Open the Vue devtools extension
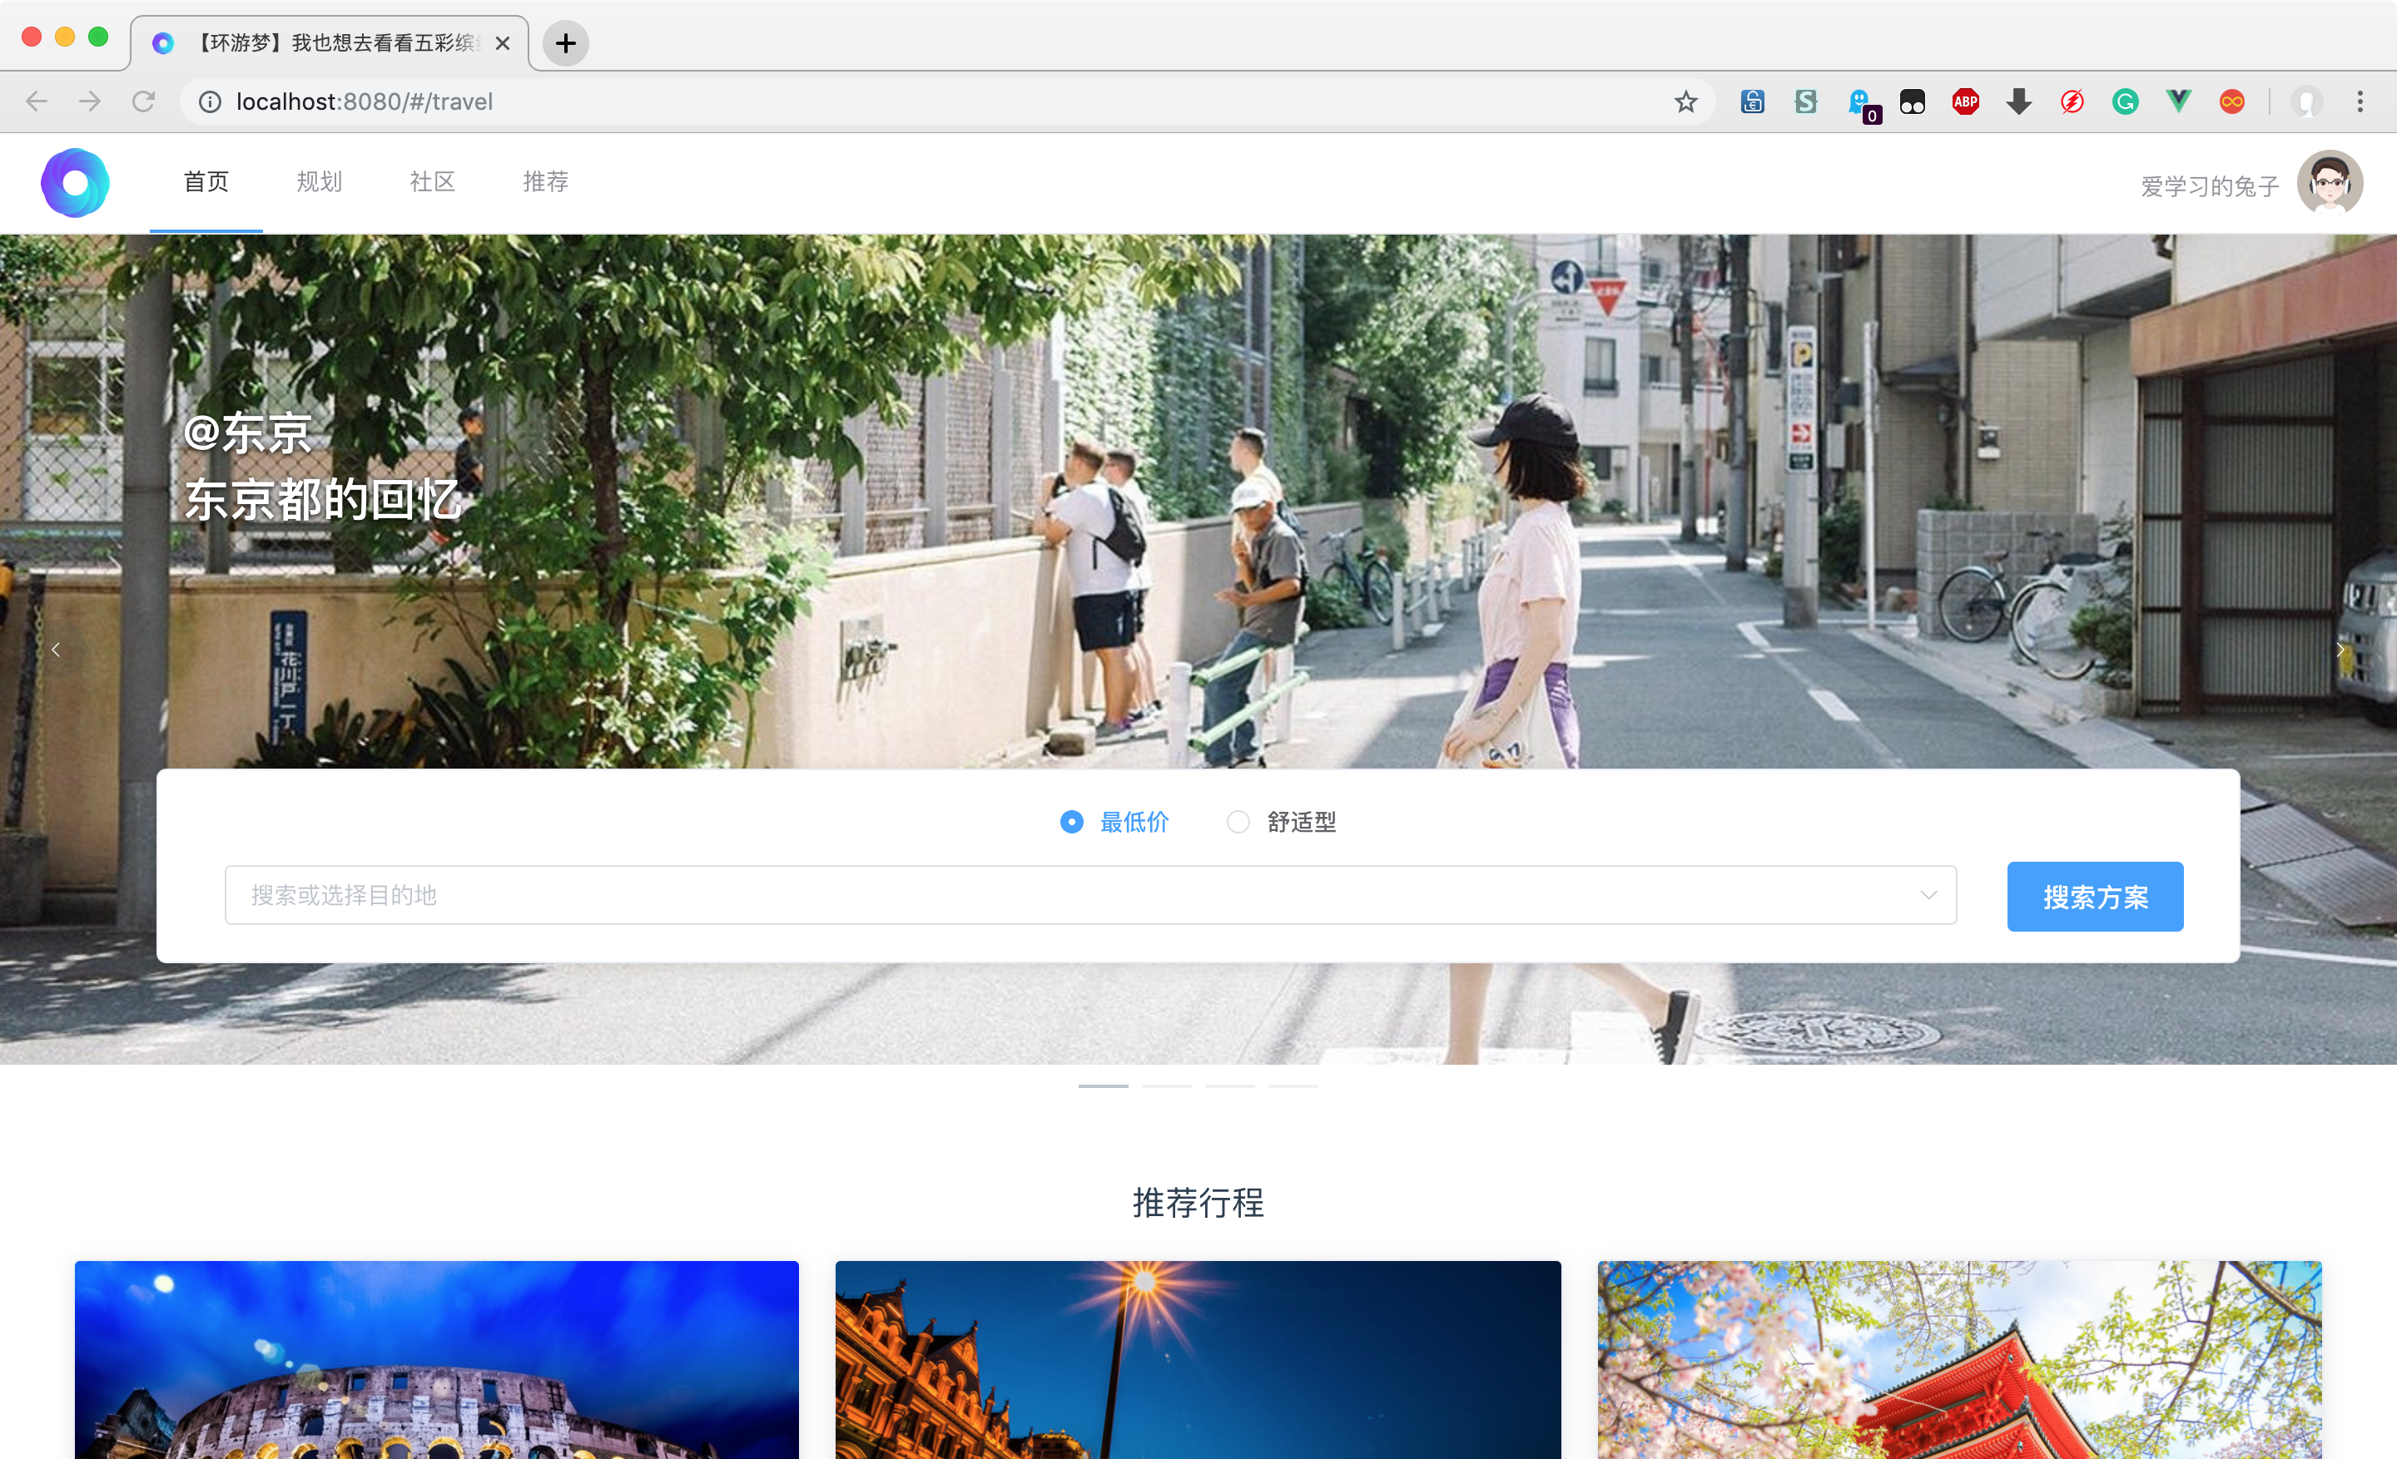The width and height of the screenshot is (2397, 1459). tap(2178, 102)
